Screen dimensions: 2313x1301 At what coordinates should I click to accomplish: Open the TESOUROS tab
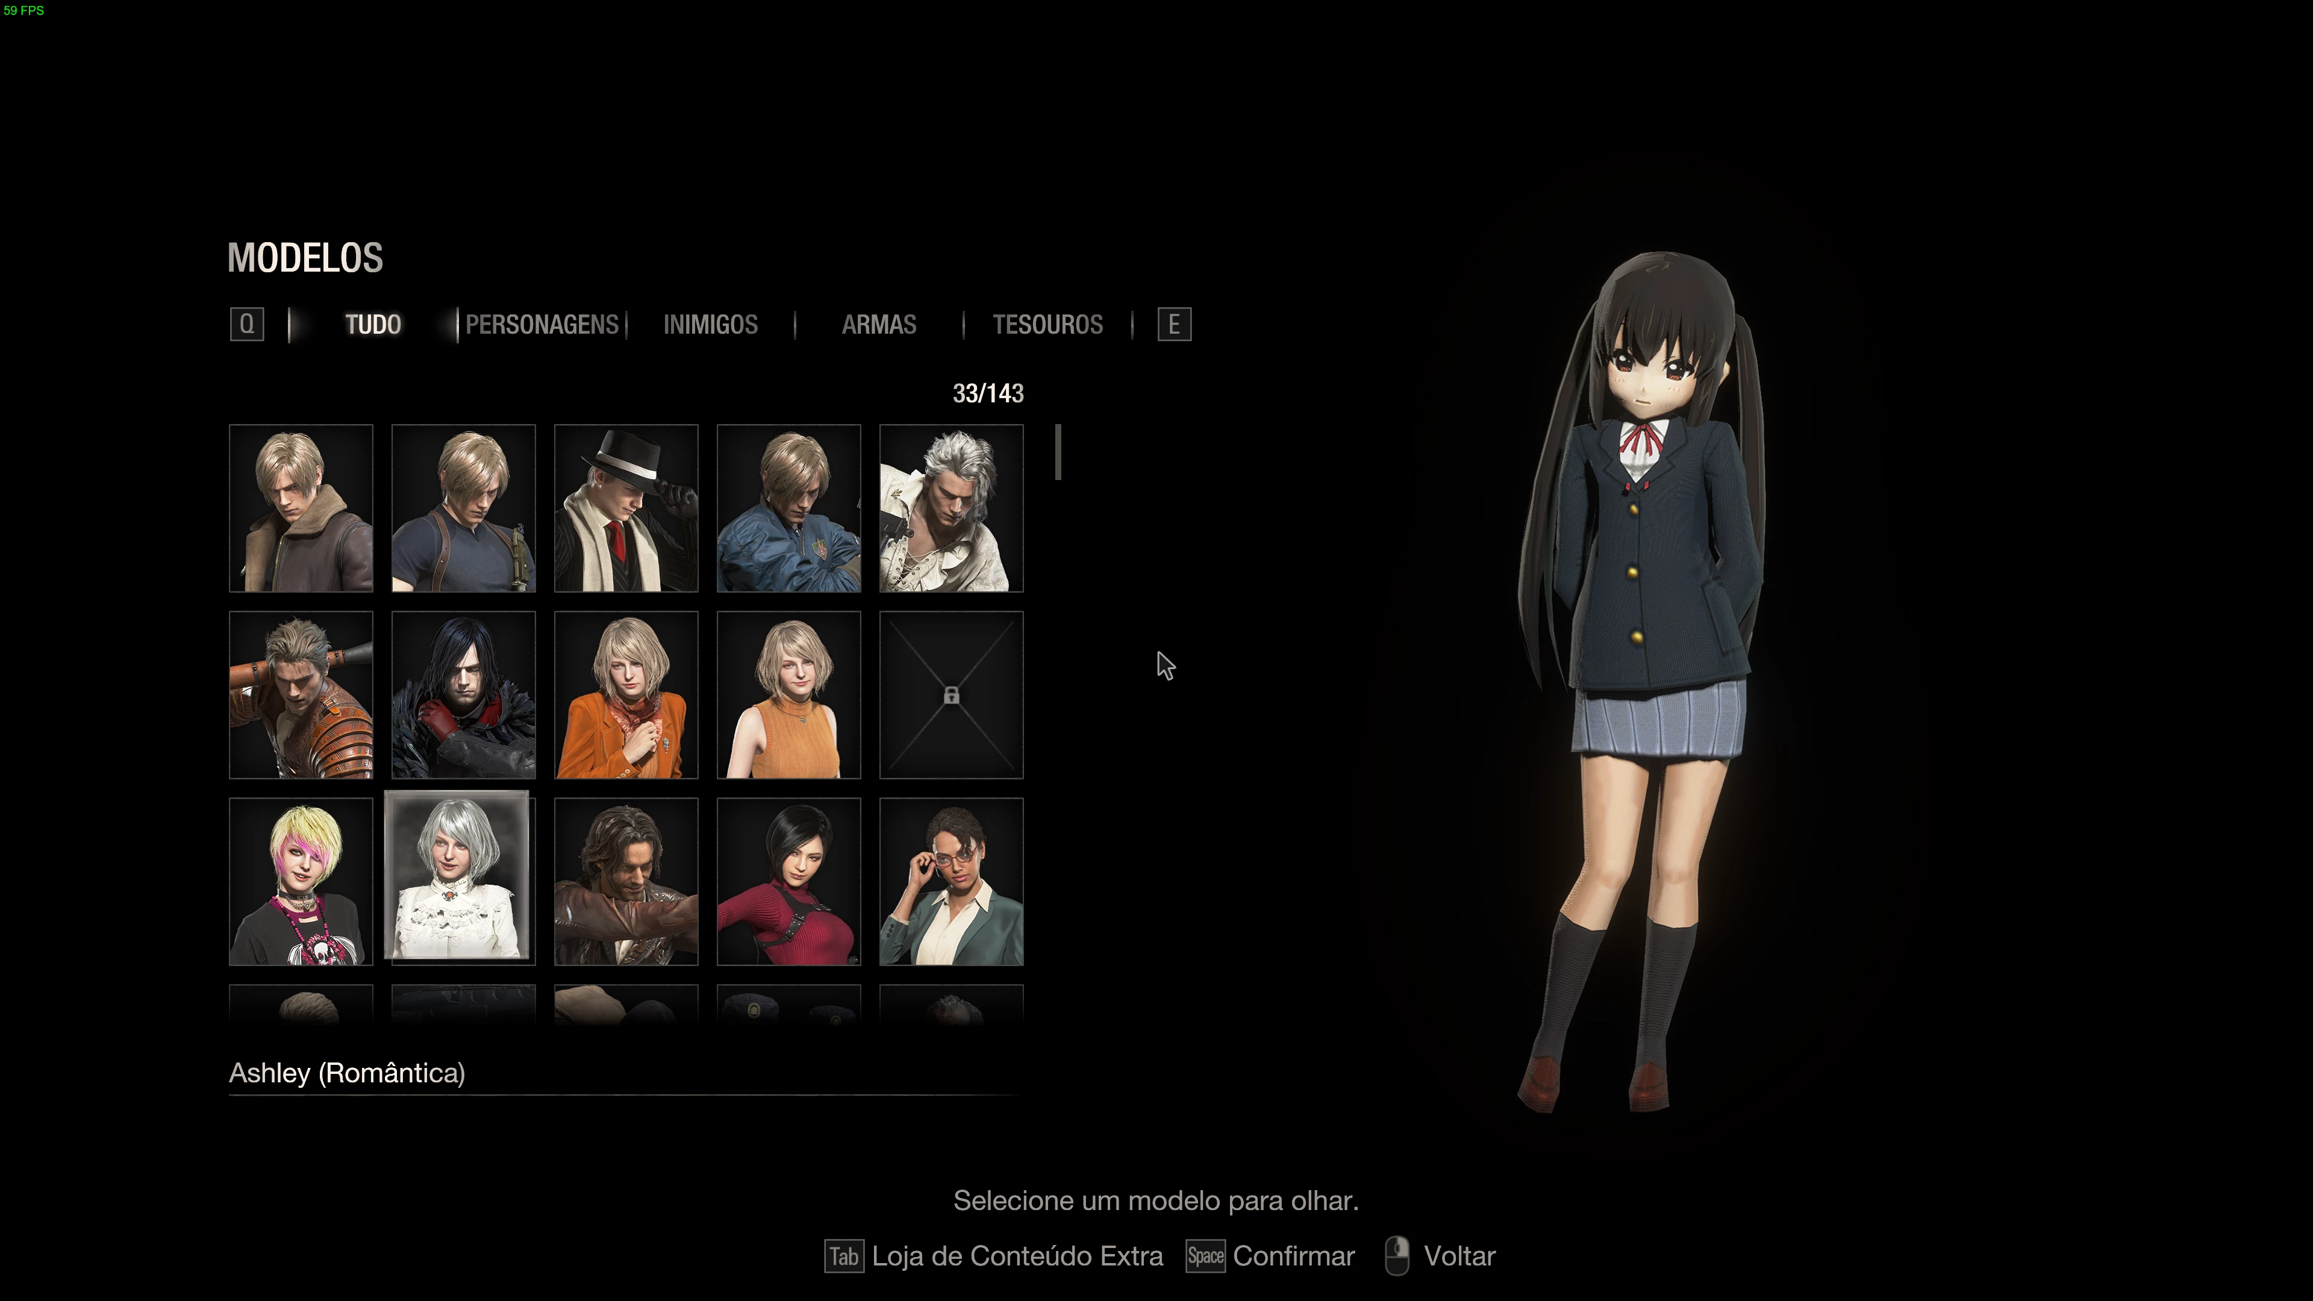(1048, 324)
